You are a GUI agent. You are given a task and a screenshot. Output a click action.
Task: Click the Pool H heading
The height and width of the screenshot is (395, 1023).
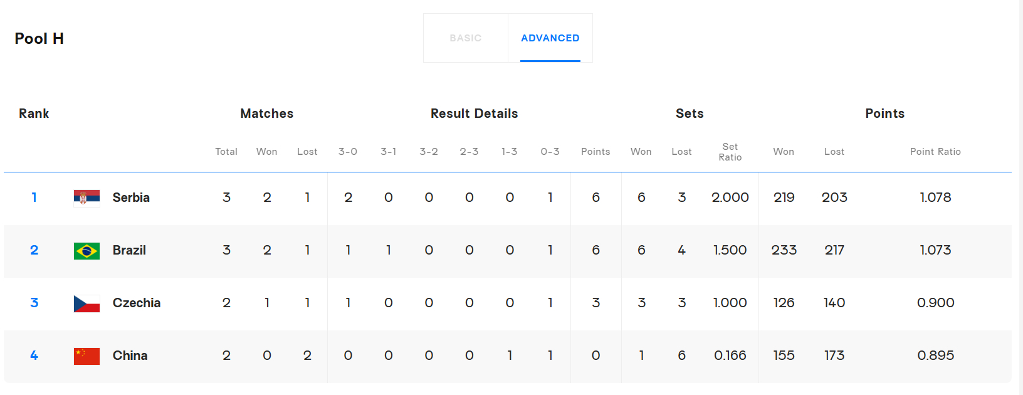[39, 38]
